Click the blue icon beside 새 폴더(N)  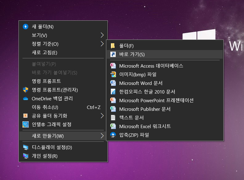coord(26,27)
